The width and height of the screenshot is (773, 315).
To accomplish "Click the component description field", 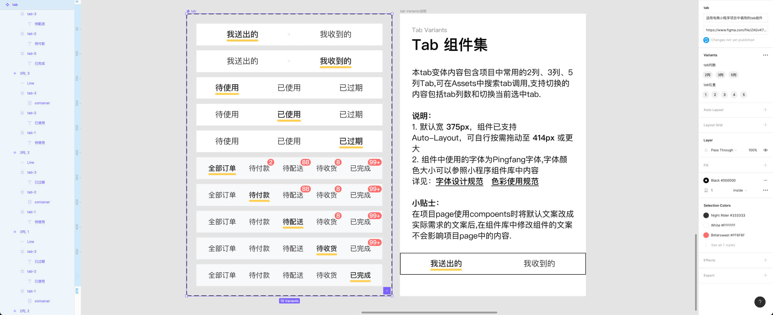I will [736, 18].
